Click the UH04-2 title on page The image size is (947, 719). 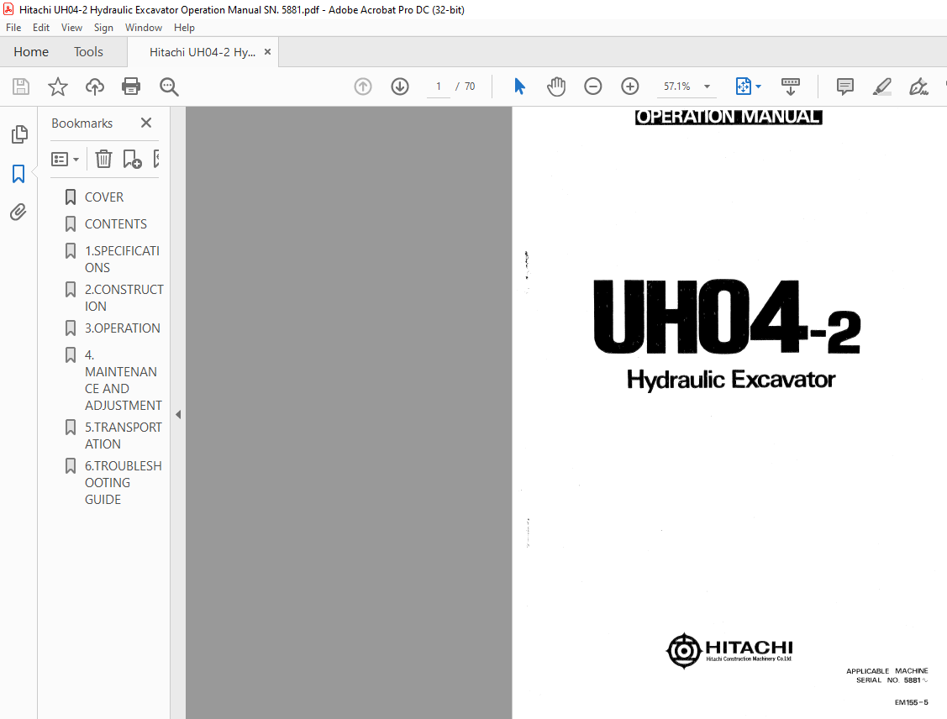pos(727,317)
